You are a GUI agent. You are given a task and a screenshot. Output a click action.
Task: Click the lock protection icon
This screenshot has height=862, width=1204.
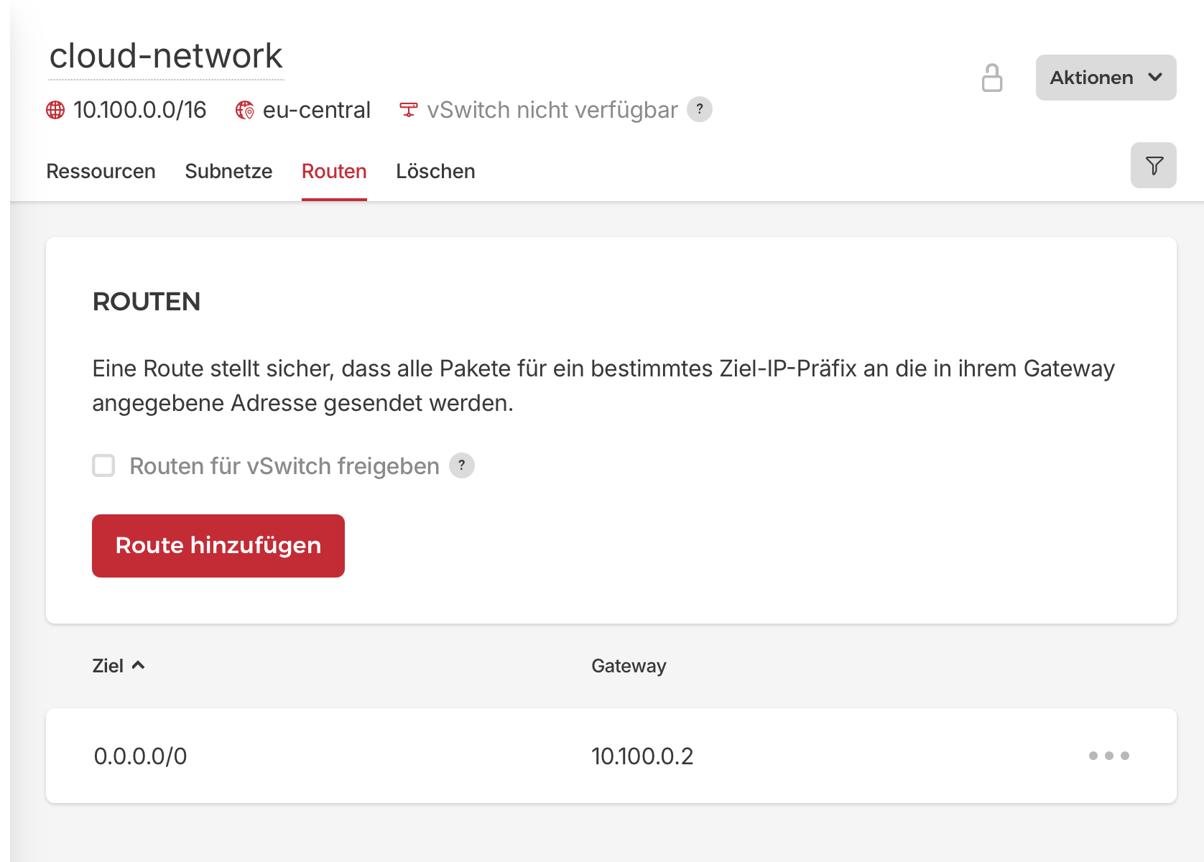pyautogui.click(x=992, y=78)
